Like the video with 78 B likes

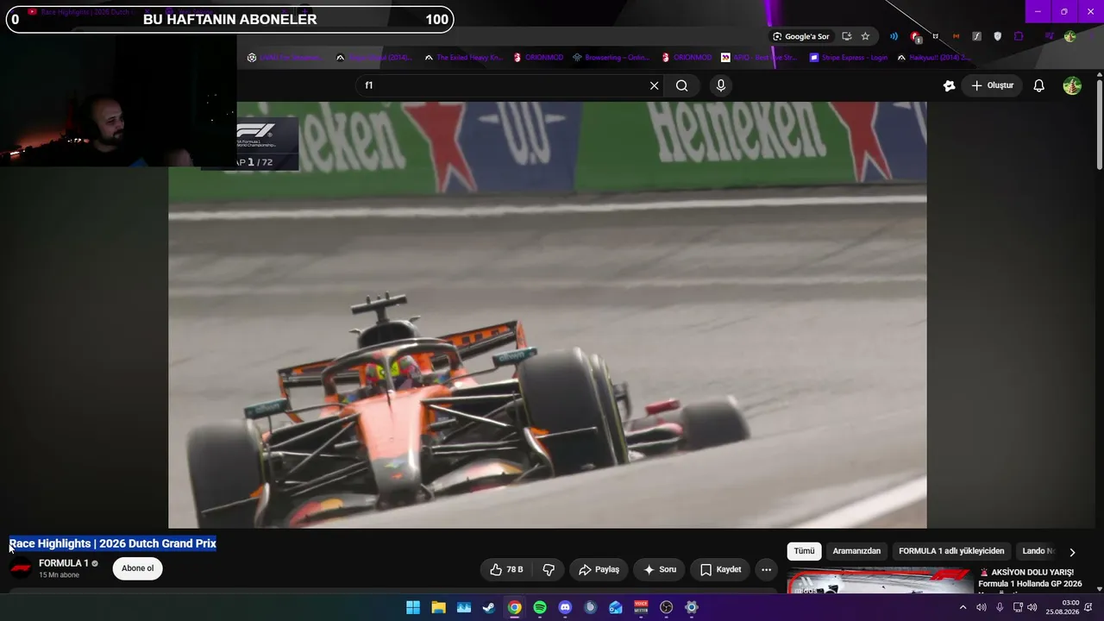(506, 569)
